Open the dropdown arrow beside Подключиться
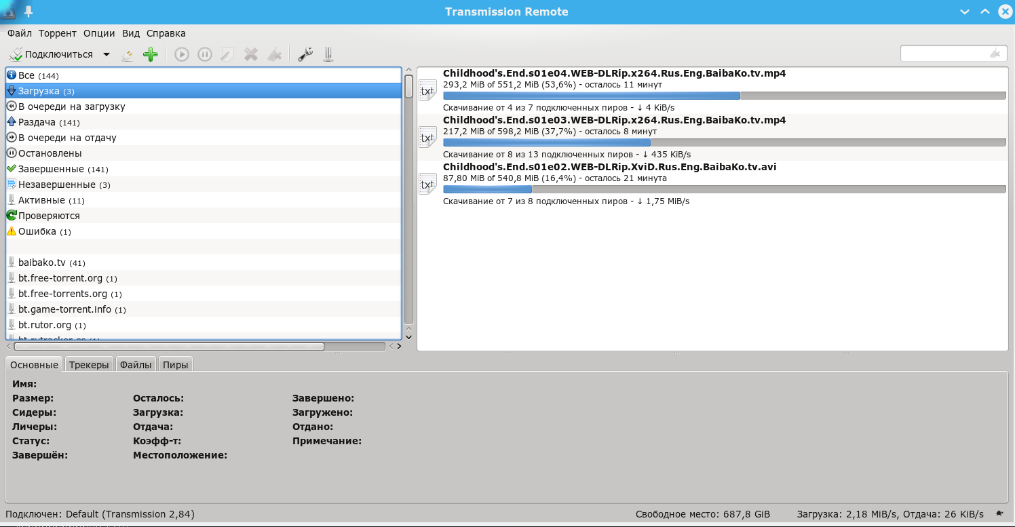Screen dimensions: 1015x527 pyautogui.click(x=107, y=54)
